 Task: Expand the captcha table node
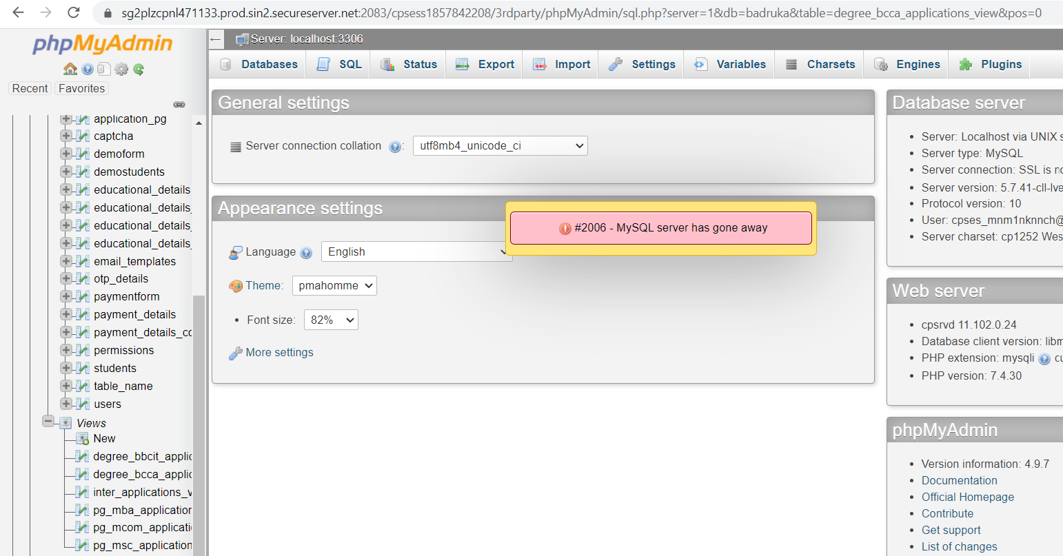coord(66,136)
